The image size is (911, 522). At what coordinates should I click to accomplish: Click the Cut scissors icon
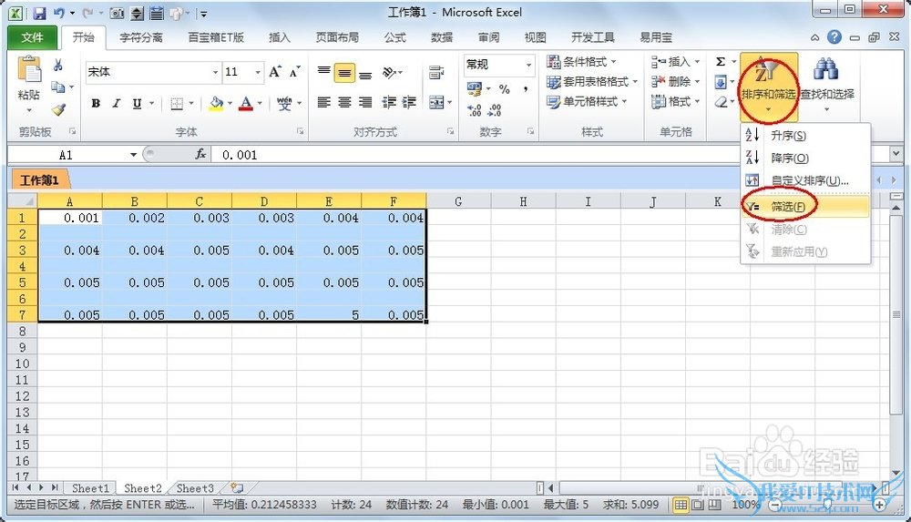[x=58, y=65]
